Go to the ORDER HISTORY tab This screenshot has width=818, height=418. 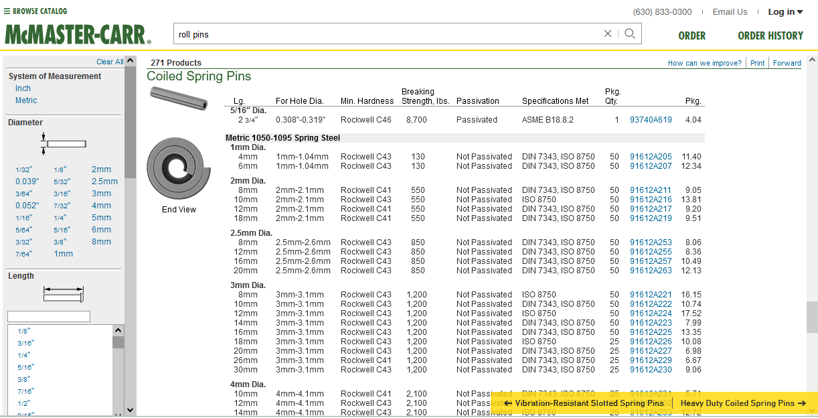point(770,36)
